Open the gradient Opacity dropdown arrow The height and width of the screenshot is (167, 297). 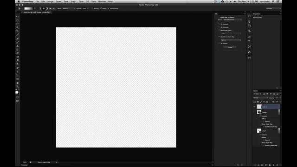(x=88, y=8)
